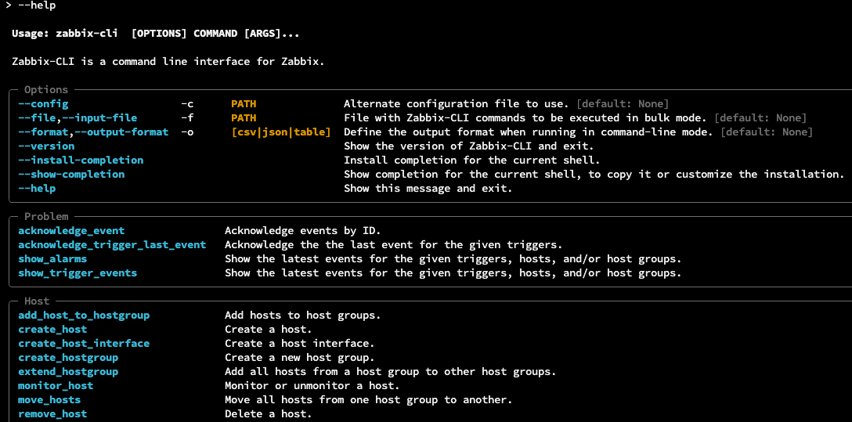This screenshot has width=852, height=422.
Task: Click the acknowledge_trigger_last_event command
Action: coord(112,245)
